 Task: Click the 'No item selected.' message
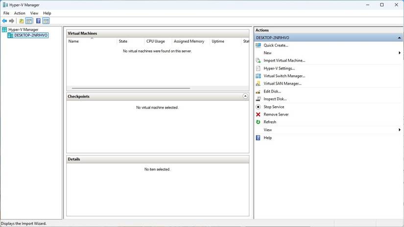click(157, 169)
